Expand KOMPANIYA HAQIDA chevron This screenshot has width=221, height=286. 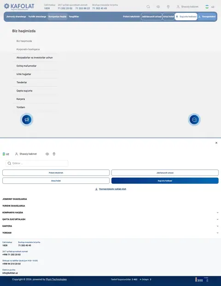tap(217, 212)
